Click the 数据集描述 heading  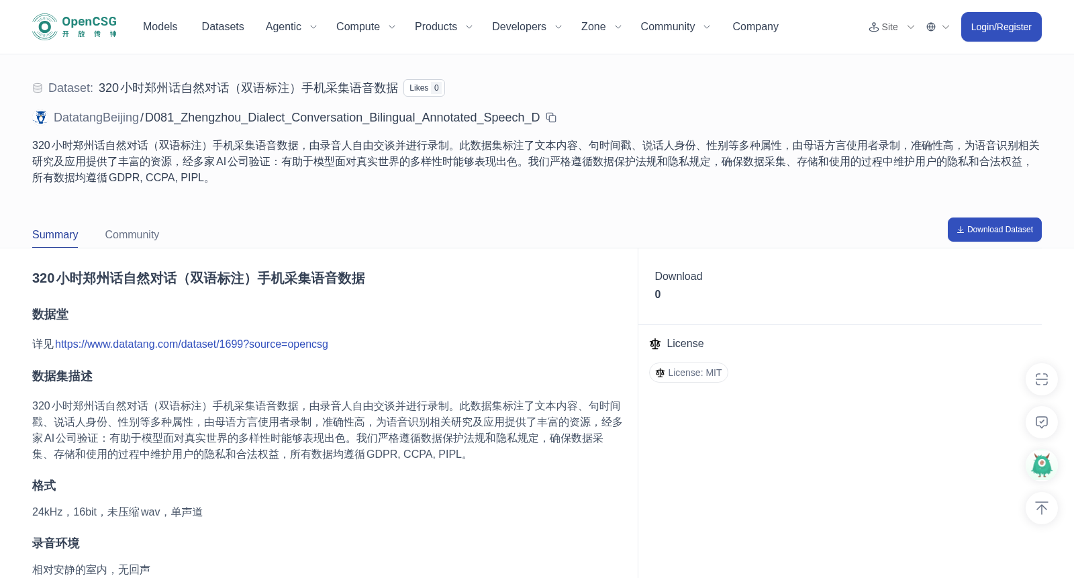62,376
